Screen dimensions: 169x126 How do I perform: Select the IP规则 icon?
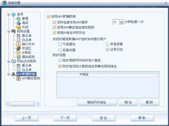coord(19,53)
